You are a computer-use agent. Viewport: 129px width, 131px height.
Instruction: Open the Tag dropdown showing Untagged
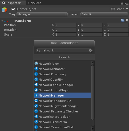click(42, 14)
